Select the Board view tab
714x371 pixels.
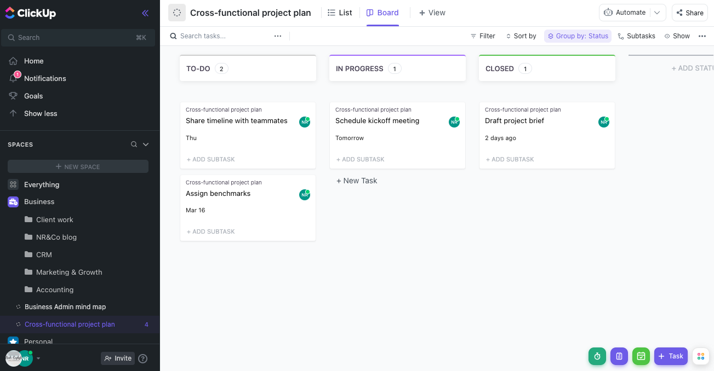pyautogui.click(x=382, y=13)
